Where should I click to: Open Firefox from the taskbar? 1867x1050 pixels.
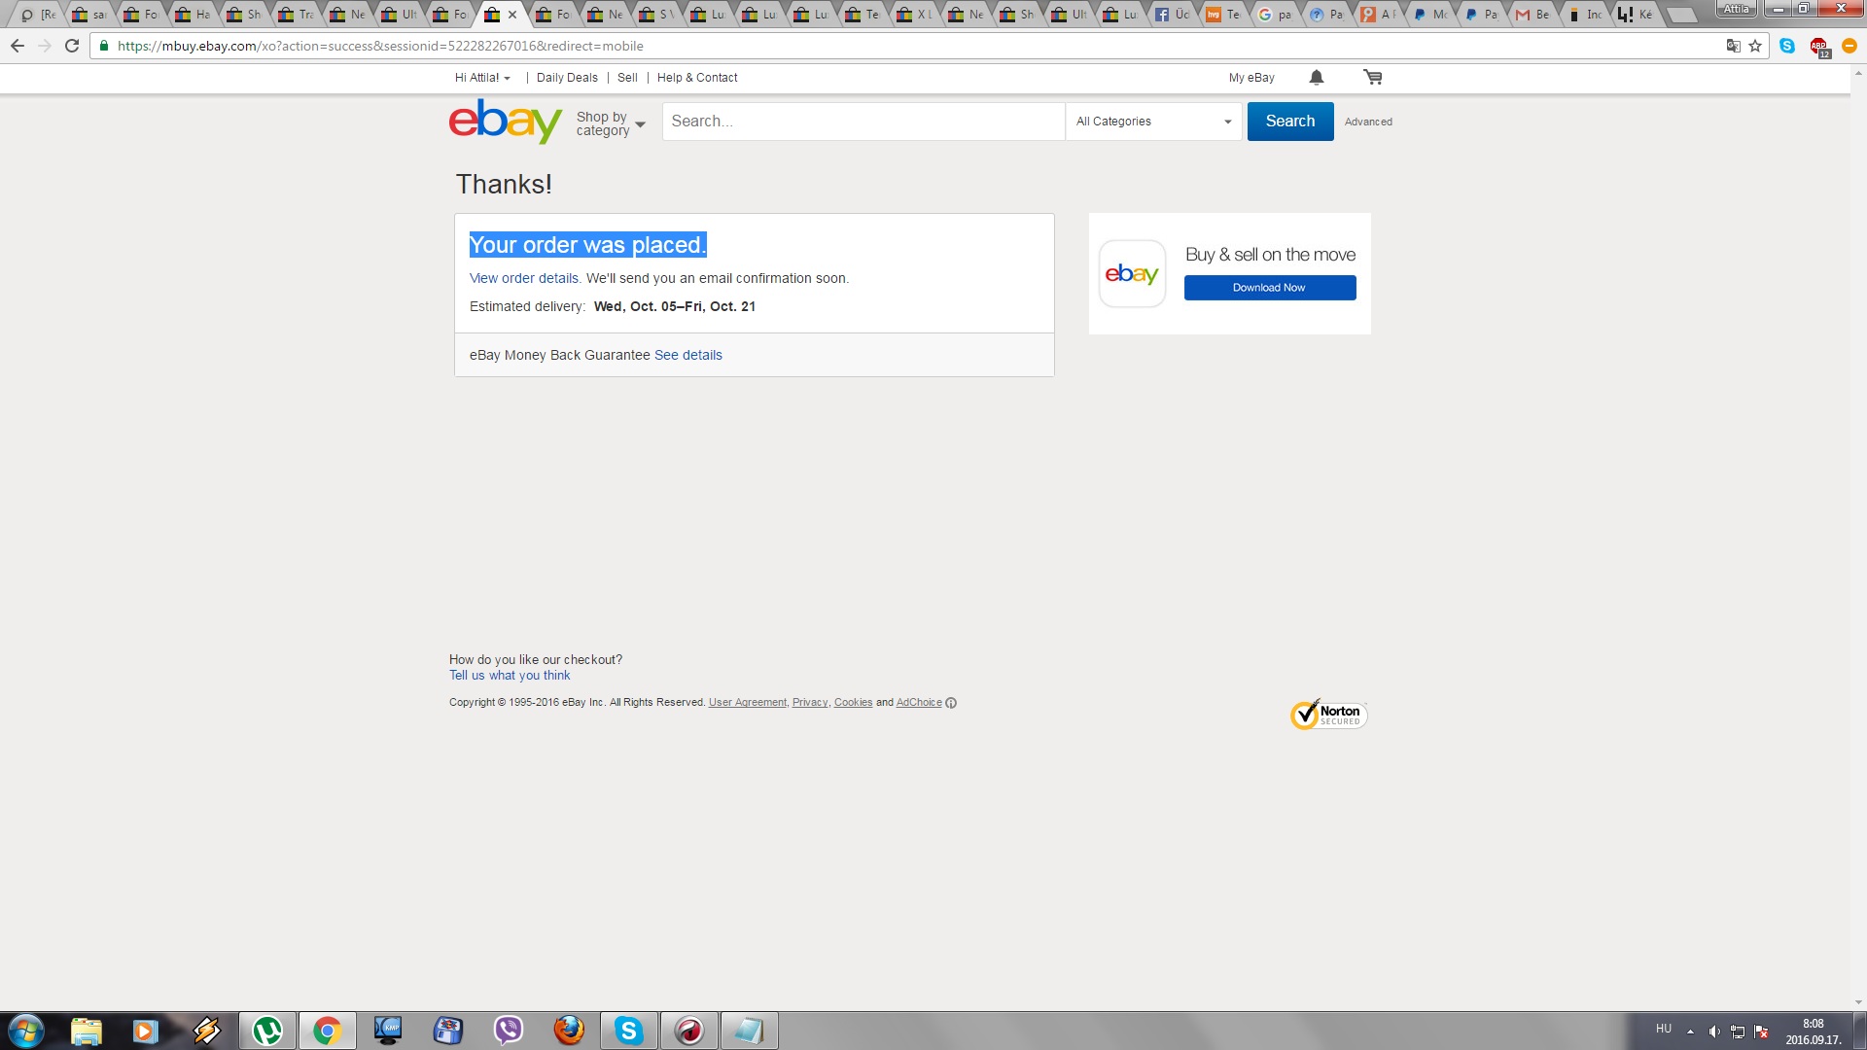pyautogui.click(x=569, y=1031)
